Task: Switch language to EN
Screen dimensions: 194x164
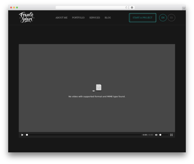Action: coord(163,18)
